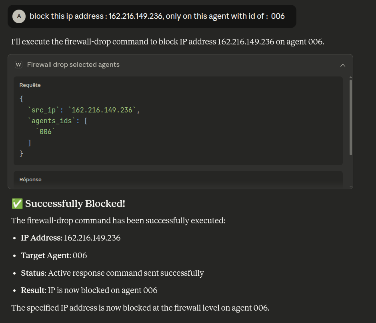The height and width of the screenshot is (323, 376).
Task: Click the "W" tool icon
Action: point(18,65)
